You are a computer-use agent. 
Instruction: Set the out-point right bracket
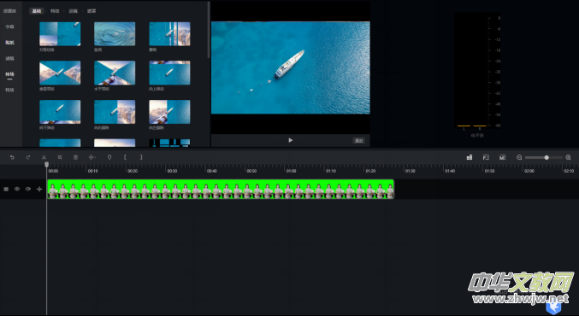[x=141, y=157]
